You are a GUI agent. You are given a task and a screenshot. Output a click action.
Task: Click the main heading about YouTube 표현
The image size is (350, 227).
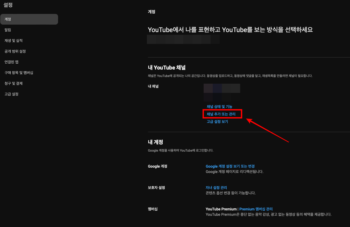point(230,30)
